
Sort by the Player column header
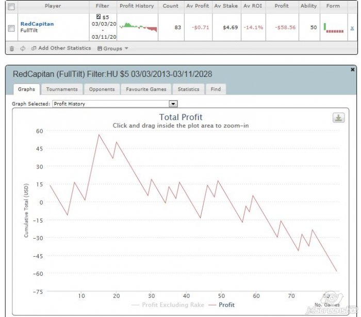pos(53,6)
